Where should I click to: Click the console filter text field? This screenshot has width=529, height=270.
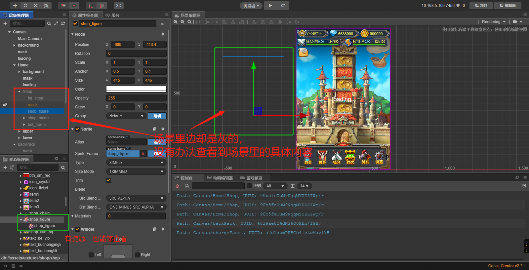pos(218,186)
